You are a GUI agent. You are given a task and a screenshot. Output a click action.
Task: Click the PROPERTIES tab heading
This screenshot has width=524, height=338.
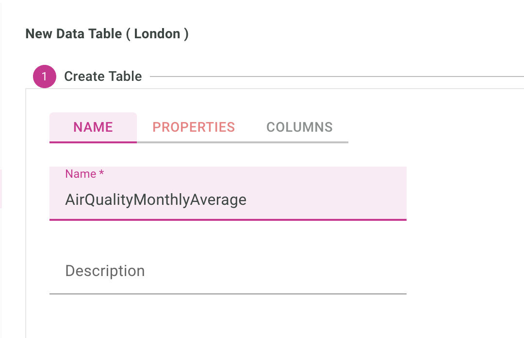pyautogui.click(x=194, y=127)
